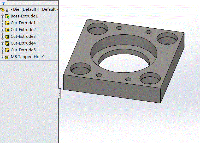This screenshot has height=143, width=200.
Task: Click the Cut-Extrude5 feature icon
Action: coord(7,50)
